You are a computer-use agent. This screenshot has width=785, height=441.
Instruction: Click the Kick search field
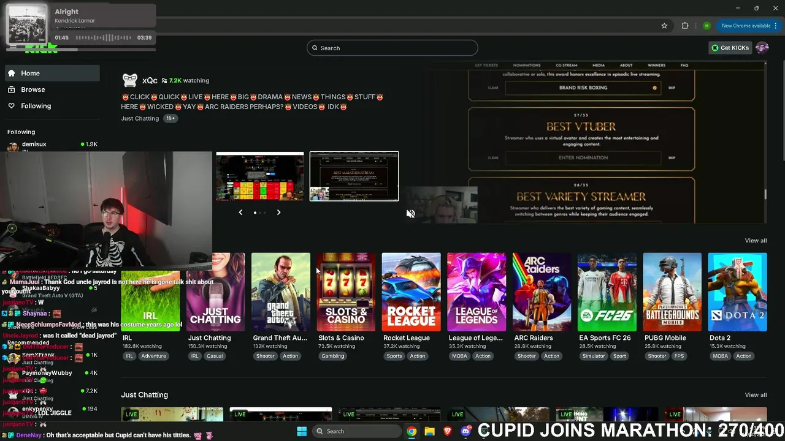point(392,48)
